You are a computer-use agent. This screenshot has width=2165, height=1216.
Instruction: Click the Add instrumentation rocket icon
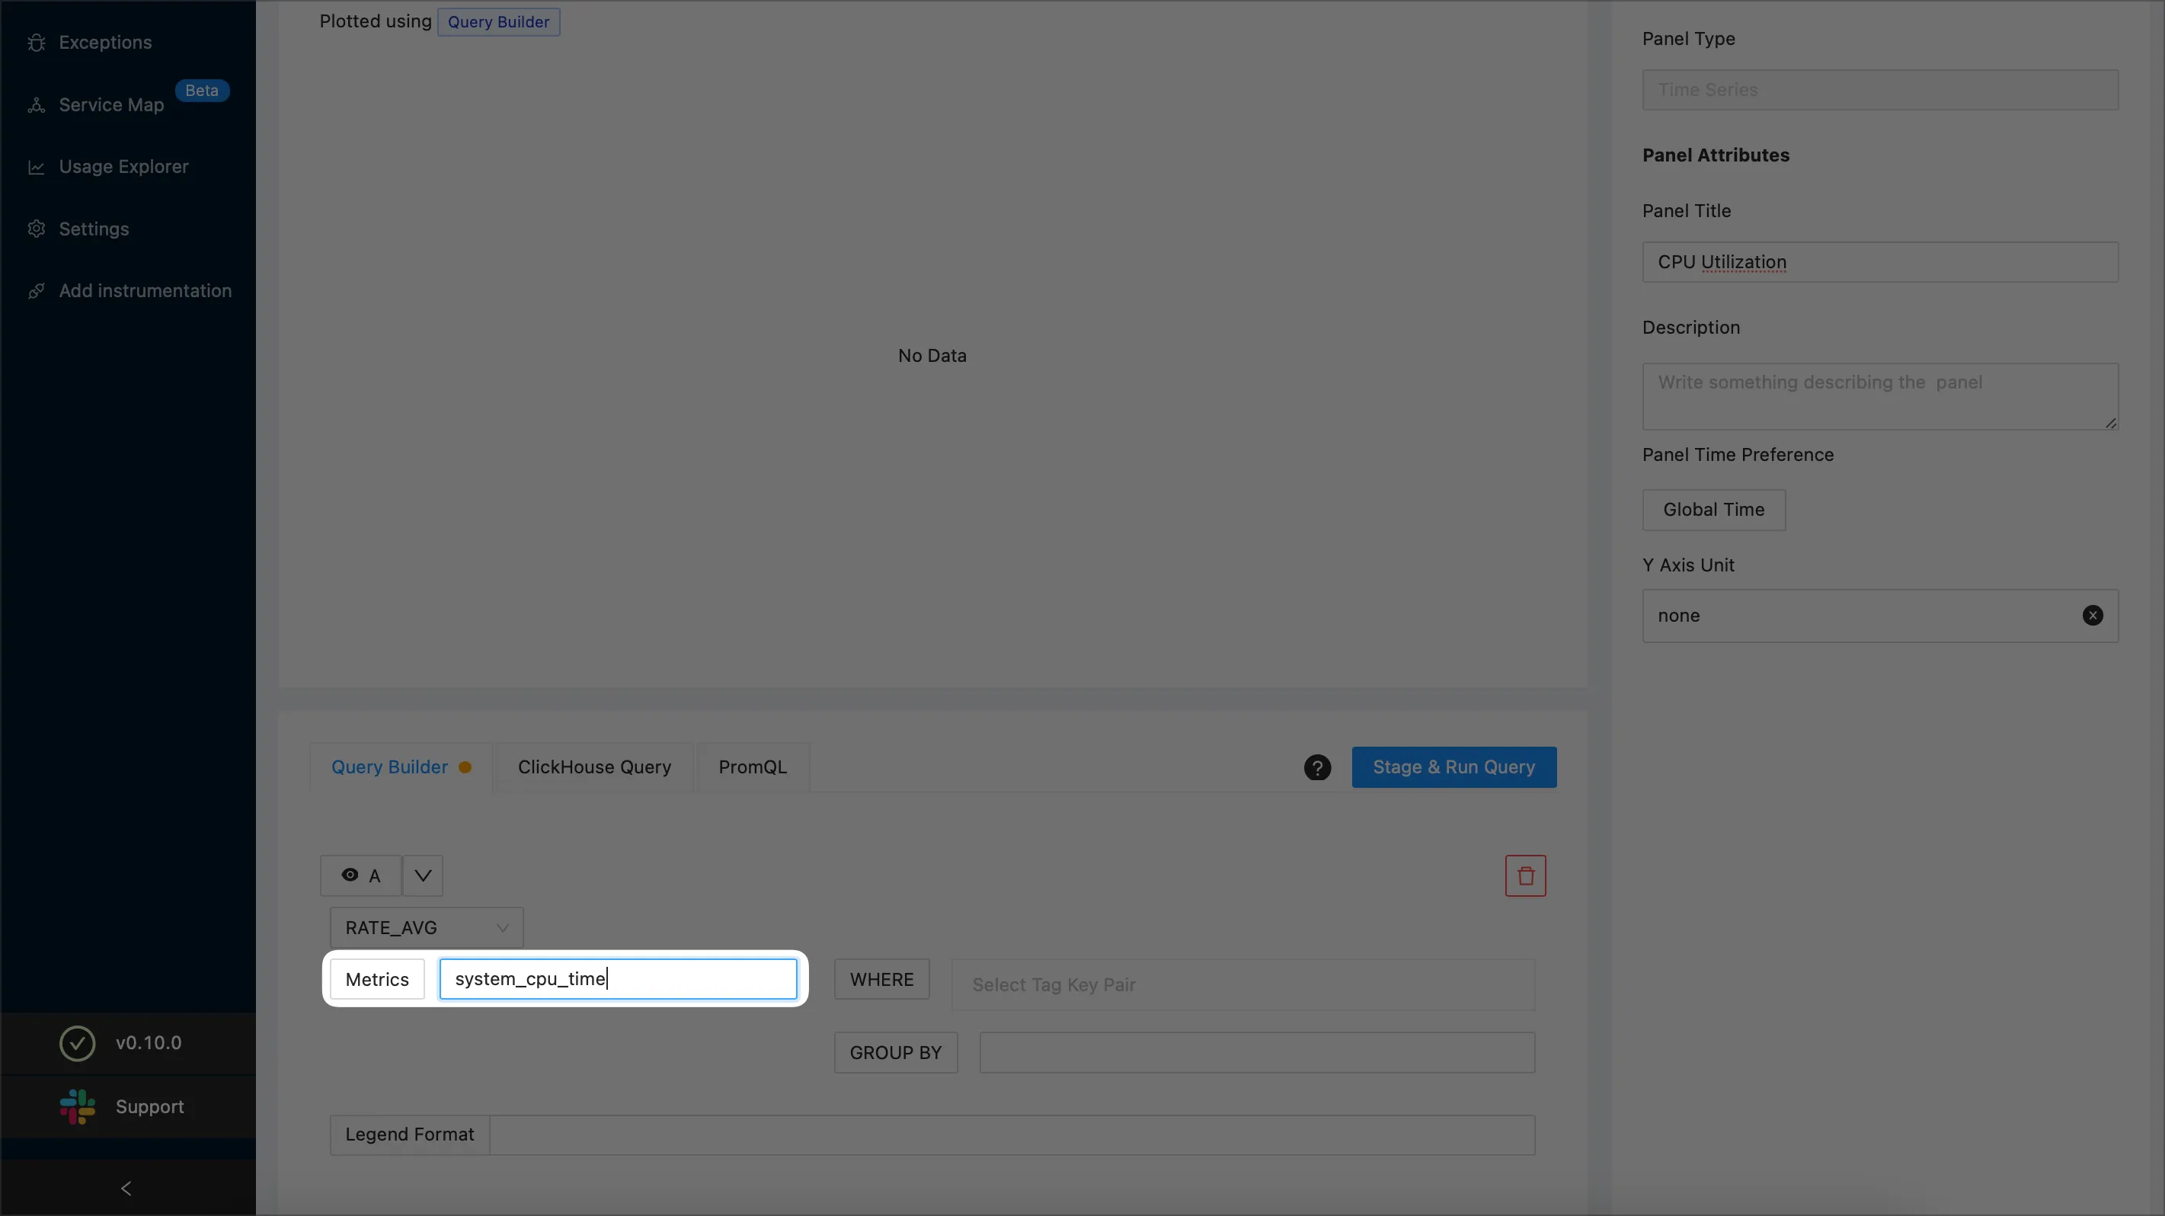36,291
